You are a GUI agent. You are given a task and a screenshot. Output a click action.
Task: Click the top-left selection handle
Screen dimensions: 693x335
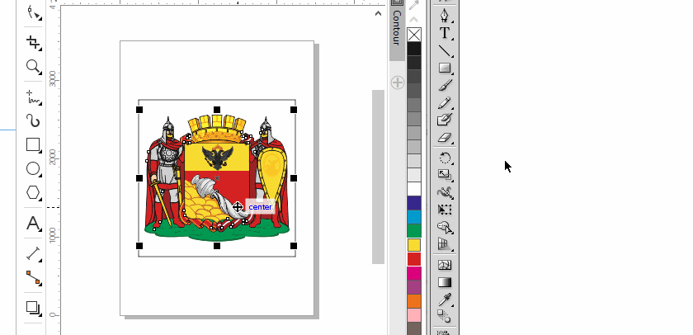click(x=139, y=110)
